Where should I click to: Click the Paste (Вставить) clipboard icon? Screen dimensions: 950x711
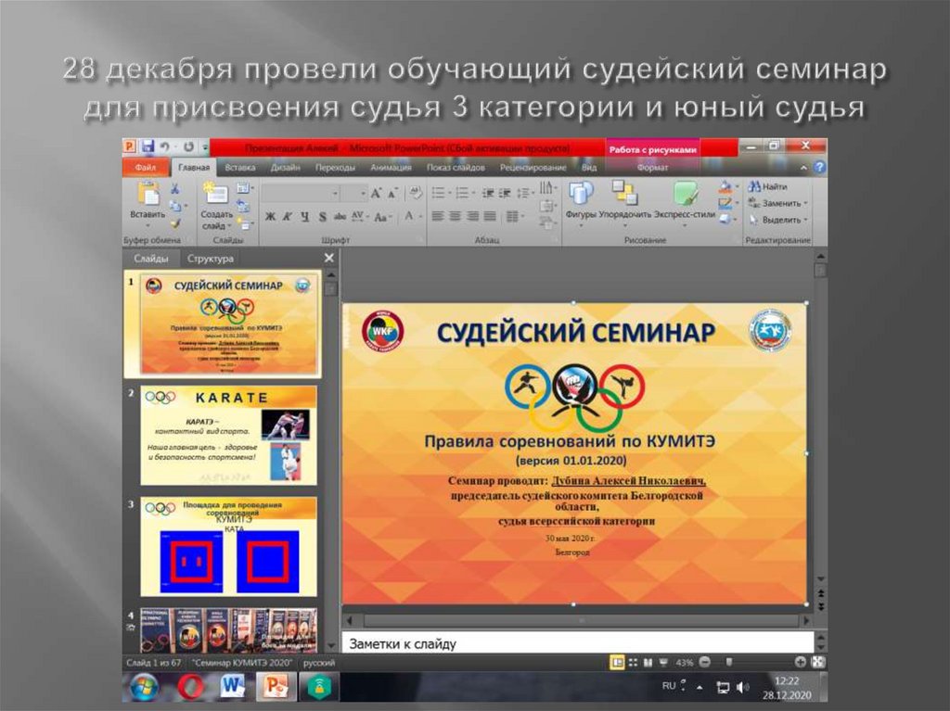point(148,195)
